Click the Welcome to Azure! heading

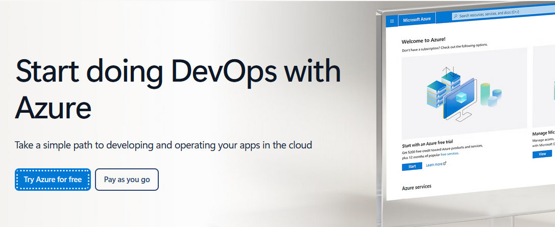pyautogui.click(x=424, y=41)
